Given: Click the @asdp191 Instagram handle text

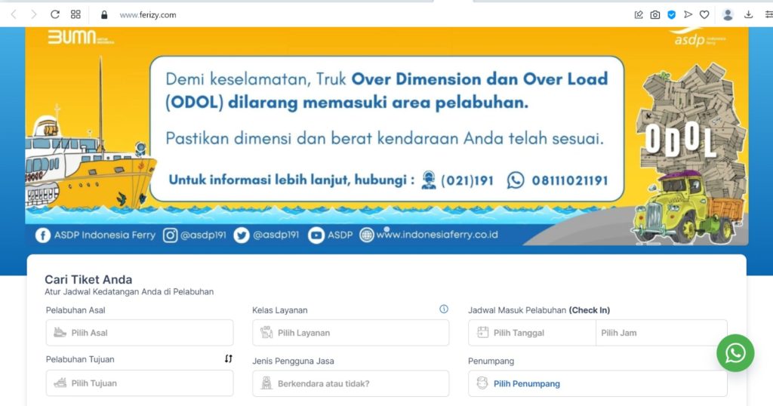Looking at the screenshot, I should click(x=203, y=235).
